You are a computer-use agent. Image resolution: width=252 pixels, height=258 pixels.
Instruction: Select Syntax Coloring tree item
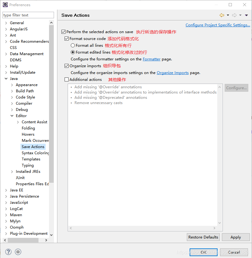[x=35, y=153]
